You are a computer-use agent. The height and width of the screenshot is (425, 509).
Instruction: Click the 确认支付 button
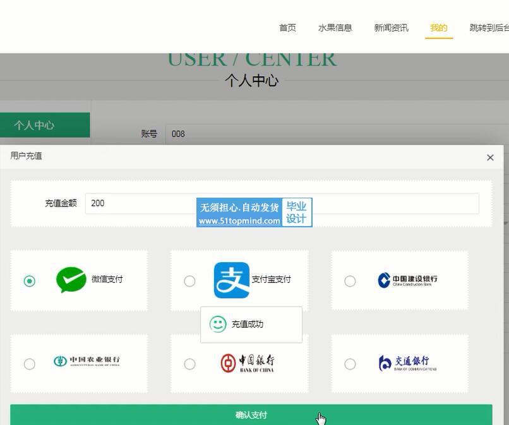(x=251, y=415)
